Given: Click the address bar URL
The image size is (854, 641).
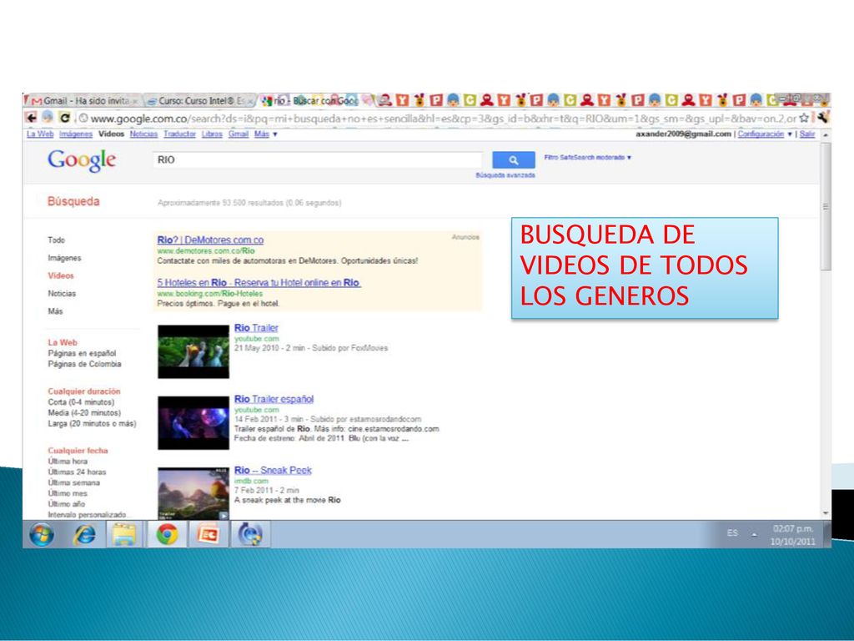Looking at the screenshot, I should point(444,119).
